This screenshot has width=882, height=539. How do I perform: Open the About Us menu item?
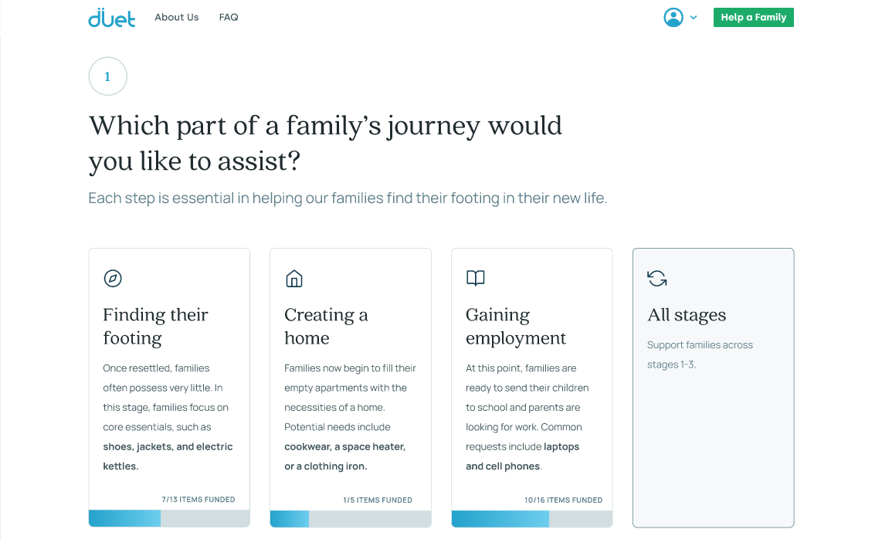[x=177, y=18]
